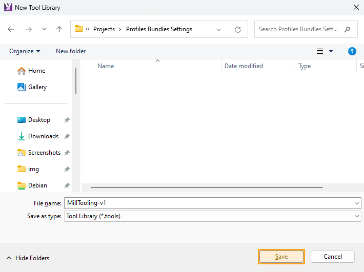This screenshot has width=364, height=272.
Task: Click the Forward navigation arrow
Action: 28,29
